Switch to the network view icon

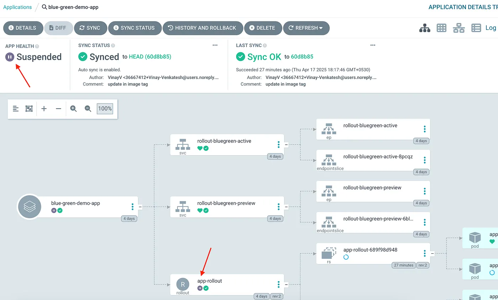click(x=459, y=28)
